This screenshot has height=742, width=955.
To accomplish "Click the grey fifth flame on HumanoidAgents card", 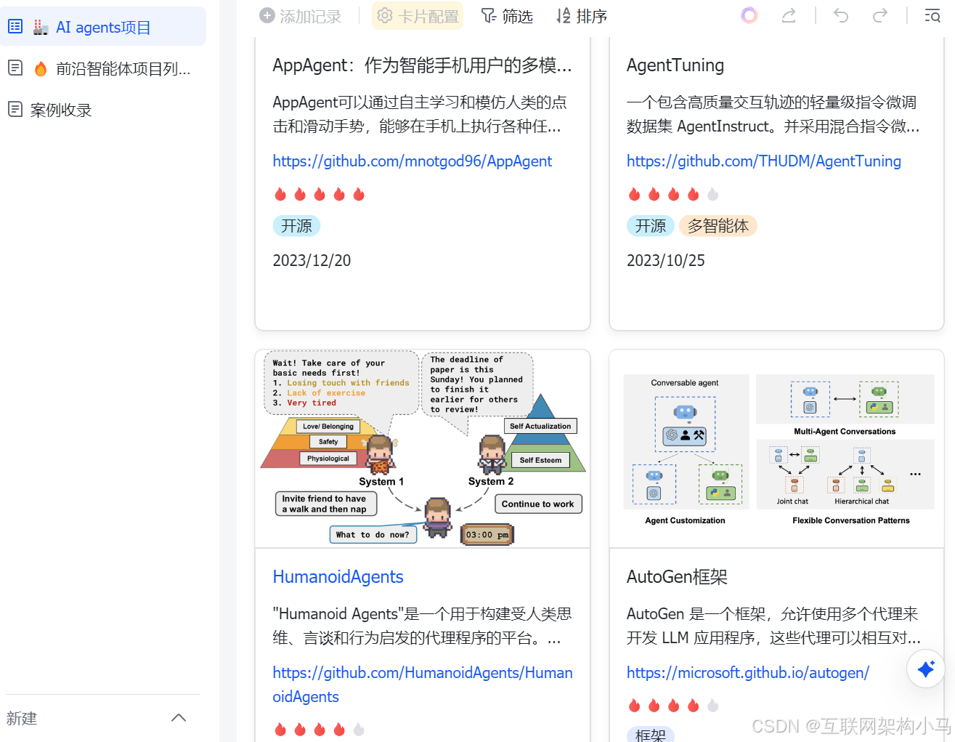I will [x=359, y=729].
